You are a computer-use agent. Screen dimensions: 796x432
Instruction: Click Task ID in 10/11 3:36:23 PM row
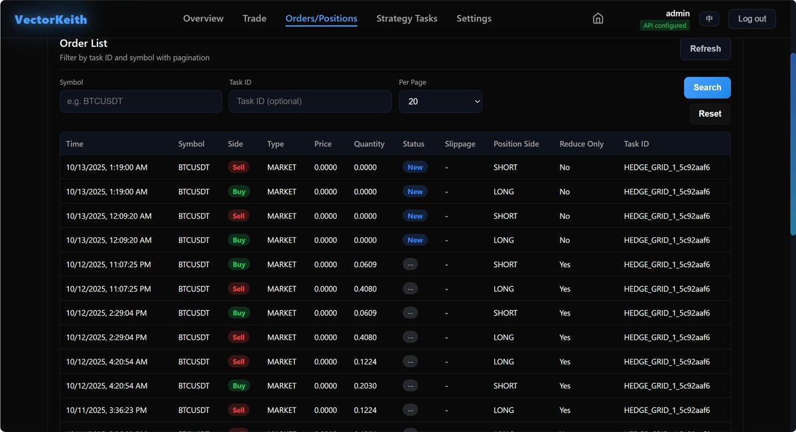pos(667,410)
